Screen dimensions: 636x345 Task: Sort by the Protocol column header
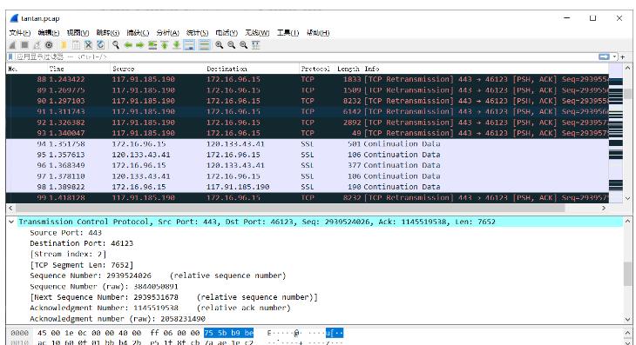317,69
